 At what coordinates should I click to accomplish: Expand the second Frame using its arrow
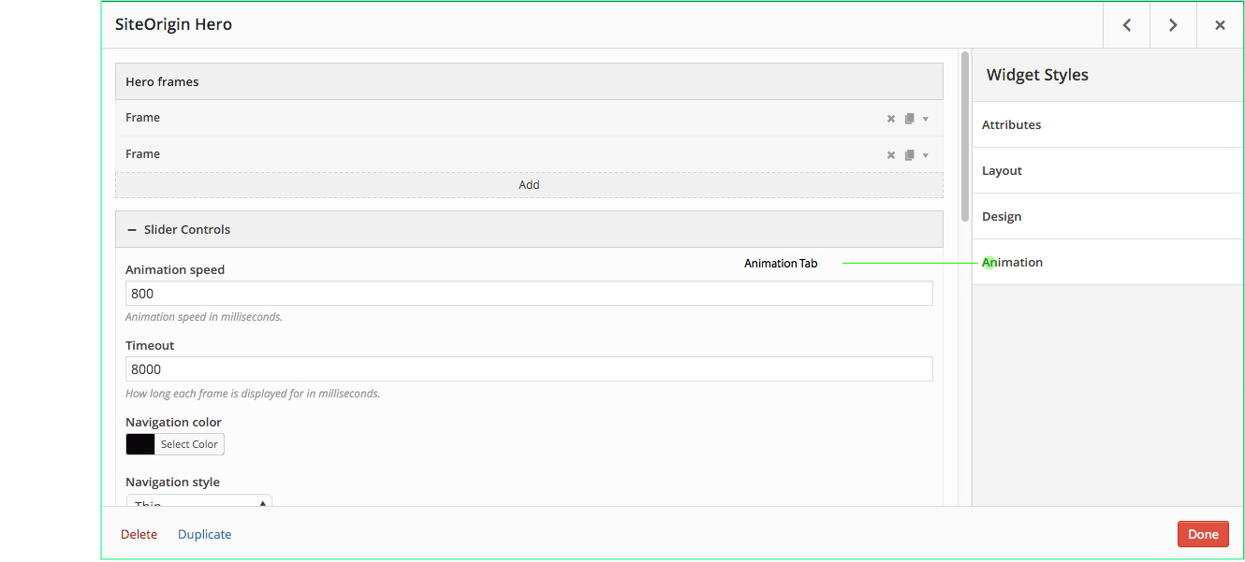tap(926, 155)
